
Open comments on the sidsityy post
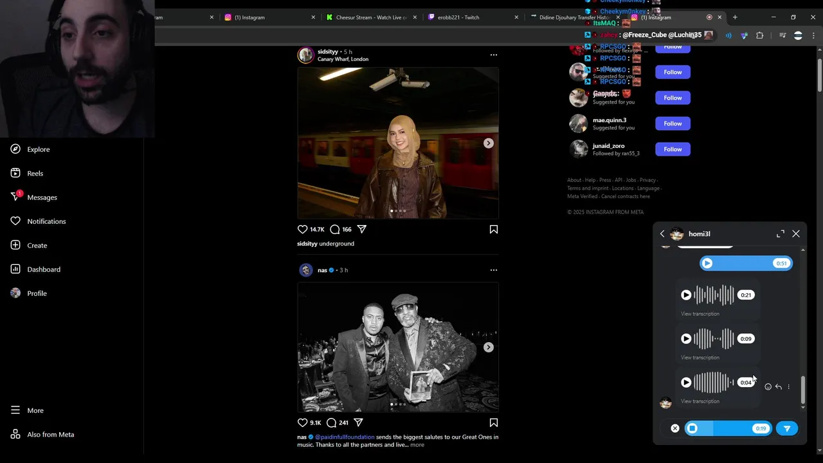tap(335, 230)
